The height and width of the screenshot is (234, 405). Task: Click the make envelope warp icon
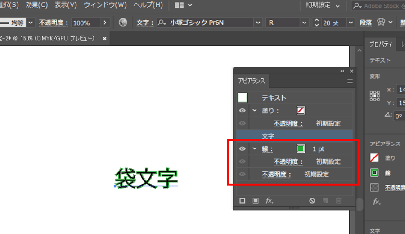click(381, 22)
